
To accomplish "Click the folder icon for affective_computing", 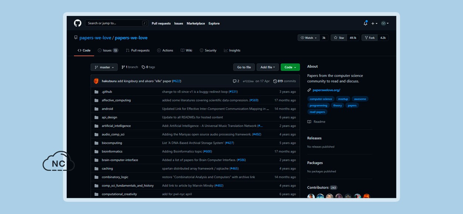I will pyautogui.click(x=96, y=100).
